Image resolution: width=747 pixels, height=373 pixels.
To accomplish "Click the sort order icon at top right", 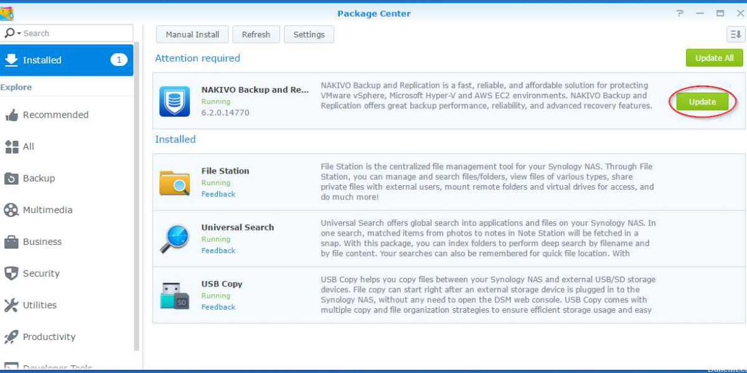I will coord(735,35).
